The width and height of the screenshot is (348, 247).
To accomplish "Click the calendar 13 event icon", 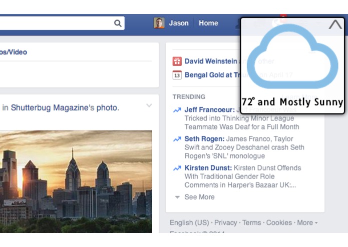I will click(177, 75).
